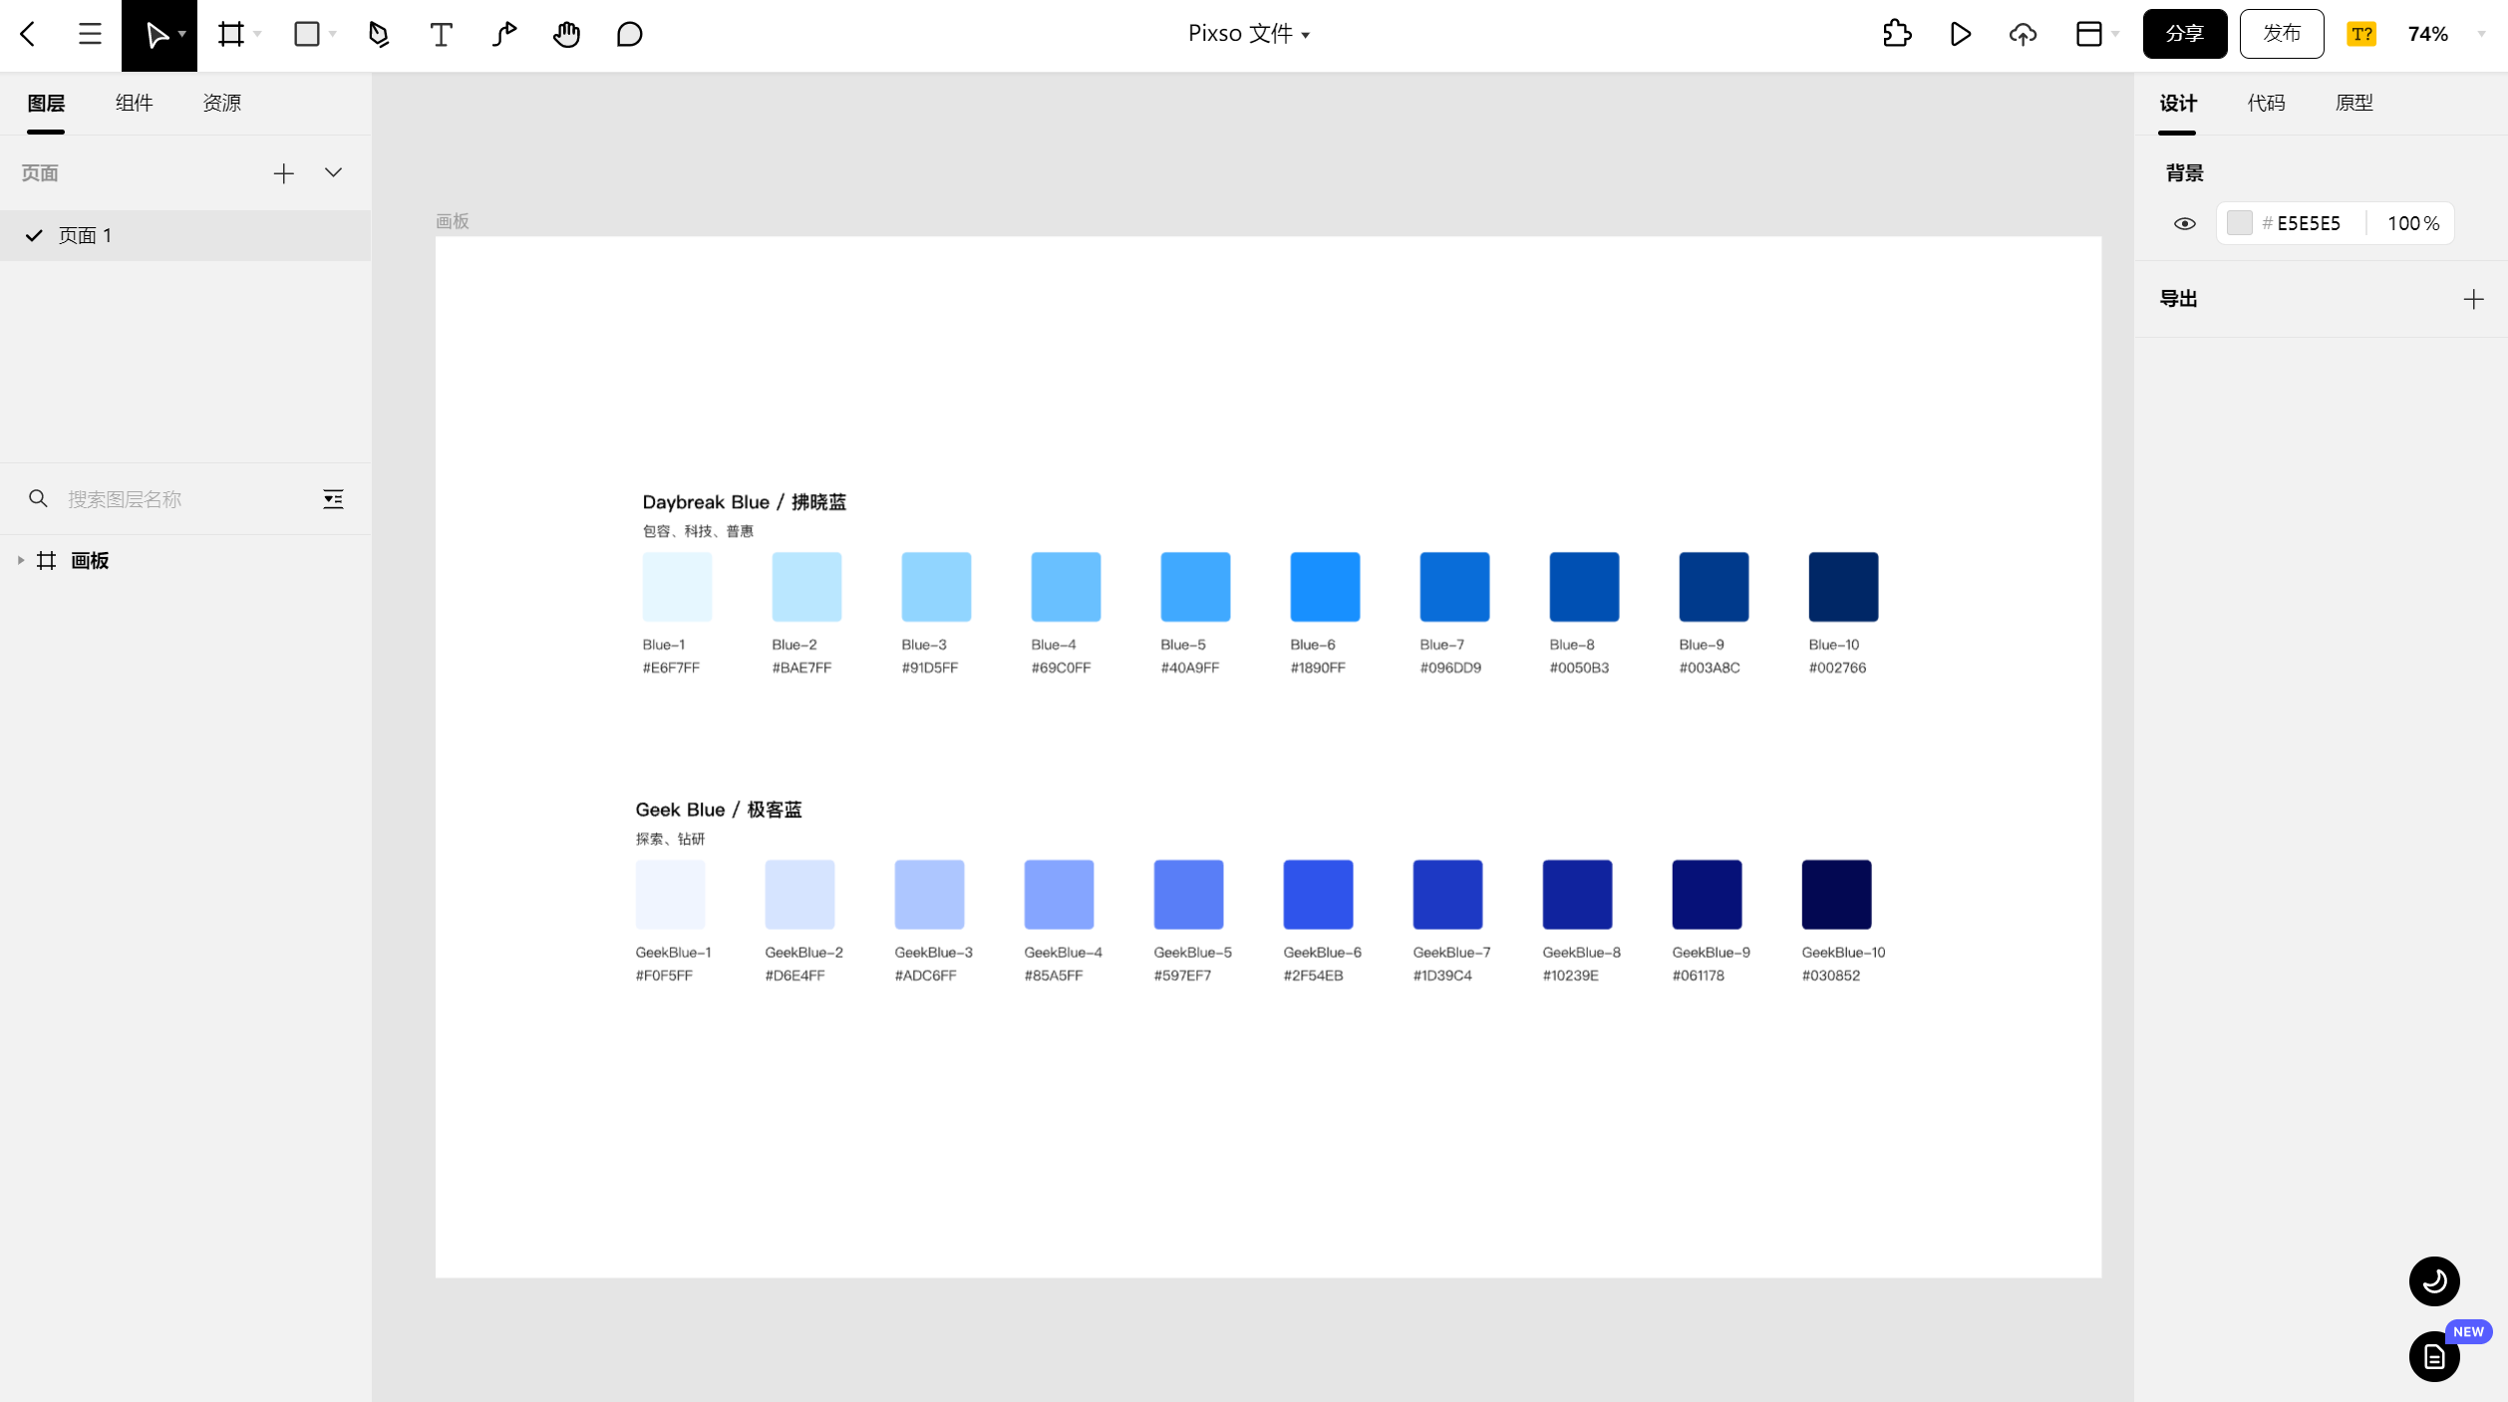Open the document help button with NEW badge

(x=2434, y=1356)
